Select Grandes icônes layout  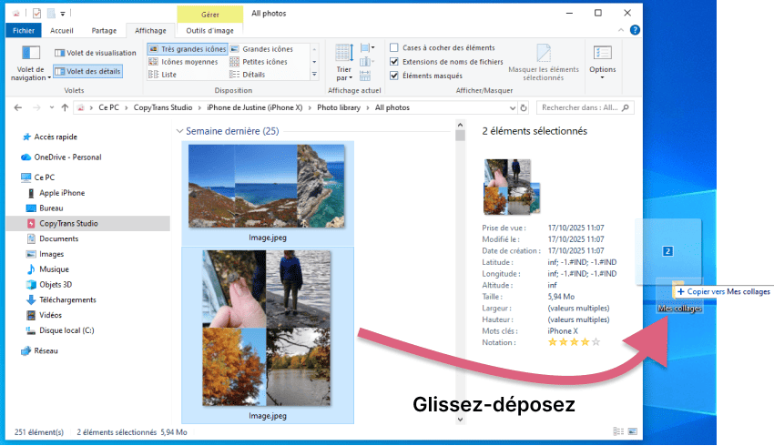click(x=261, y=49)
